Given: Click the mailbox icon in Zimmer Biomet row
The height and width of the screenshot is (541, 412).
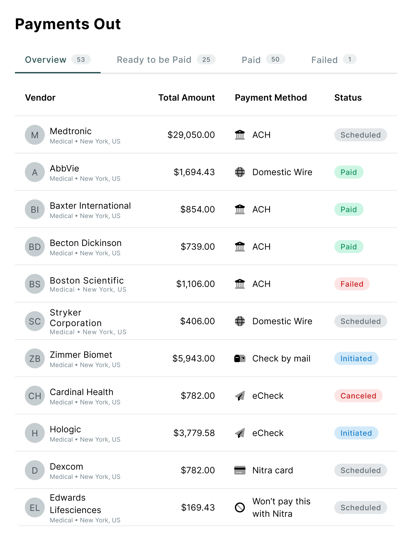Looking at the screenshot, I should [x=240, y=358].
